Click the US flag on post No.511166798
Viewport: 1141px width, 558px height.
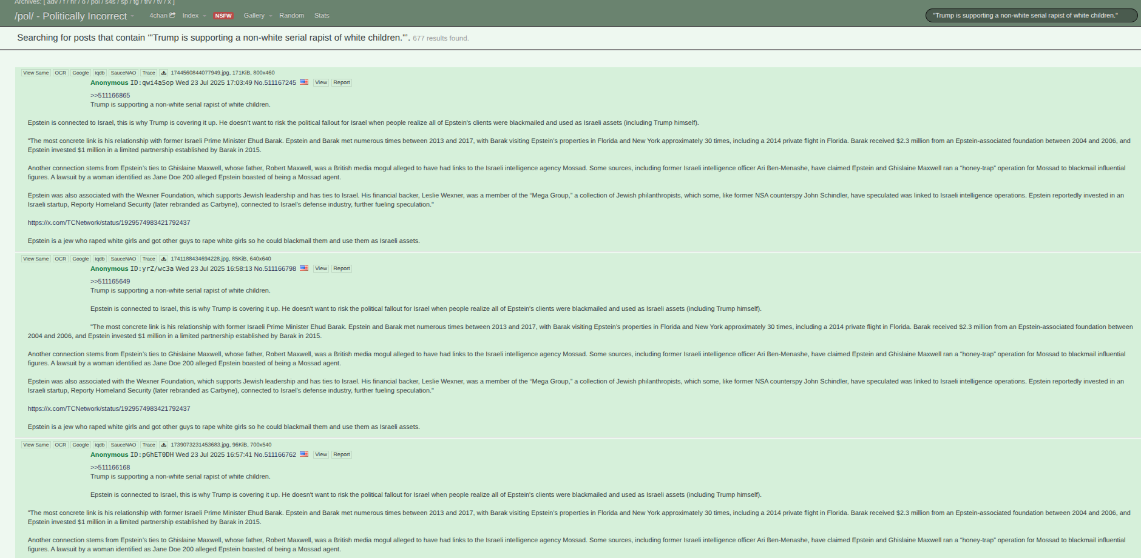click(304, 268)
